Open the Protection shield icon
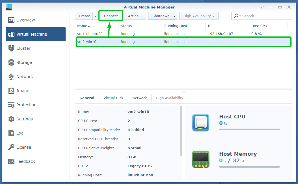 coord(11,105)
